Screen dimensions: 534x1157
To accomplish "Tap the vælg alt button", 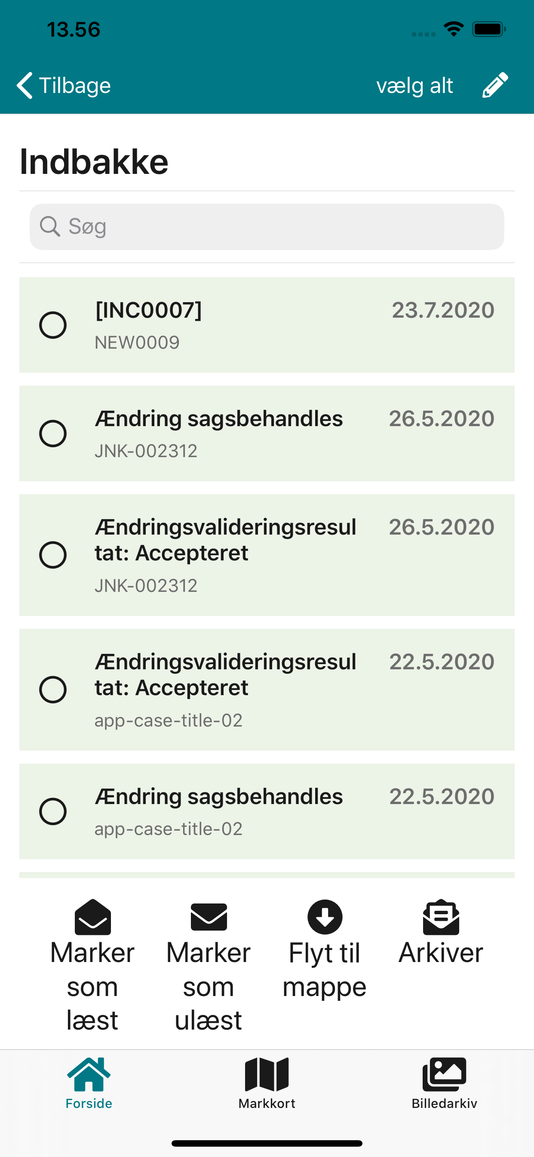I will (x=414, y=85).
